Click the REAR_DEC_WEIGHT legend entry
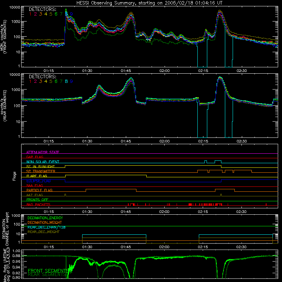Screen dimensions: 282x282 (x=43, y=232)
